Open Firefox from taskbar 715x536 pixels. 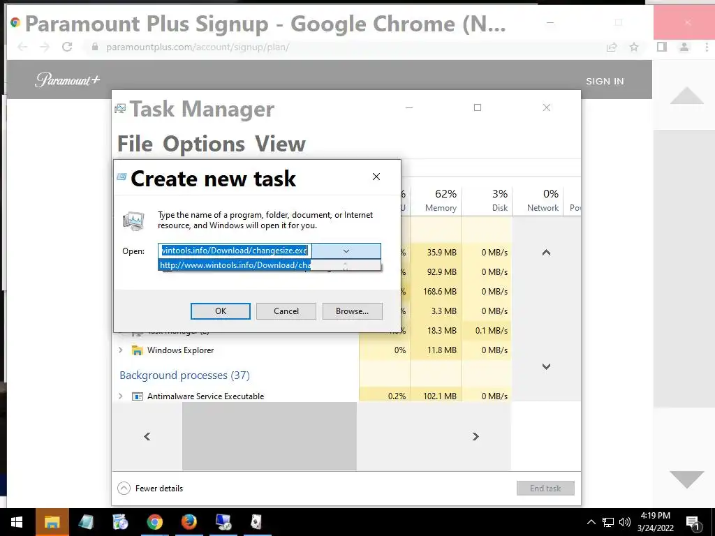(x=189, y=522)
